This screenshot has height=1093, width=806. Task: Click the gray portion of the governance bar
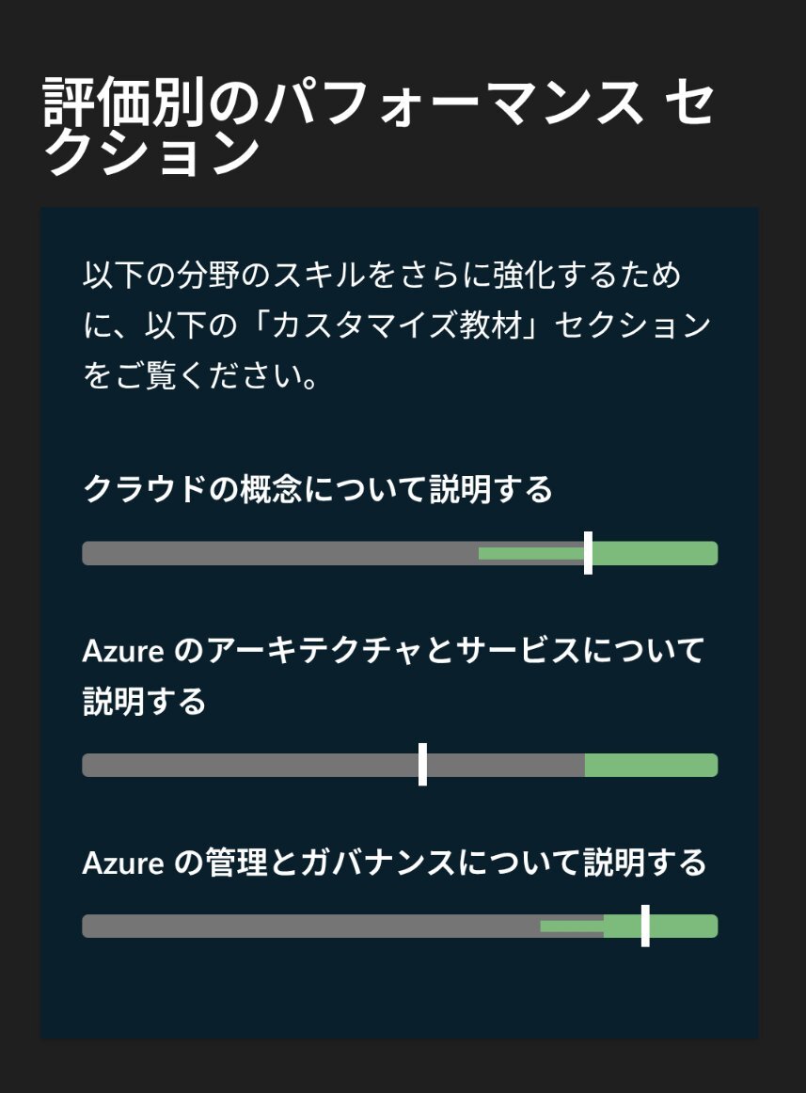[310, 926]
